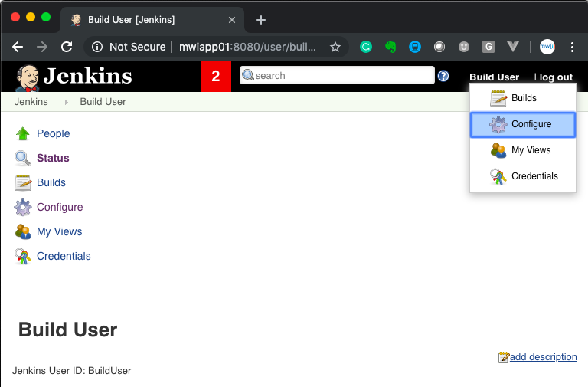Image resolution: width=588 pixels, height=387 pixels.
Task: Click the Build User name in header
Action: (495, 77)
